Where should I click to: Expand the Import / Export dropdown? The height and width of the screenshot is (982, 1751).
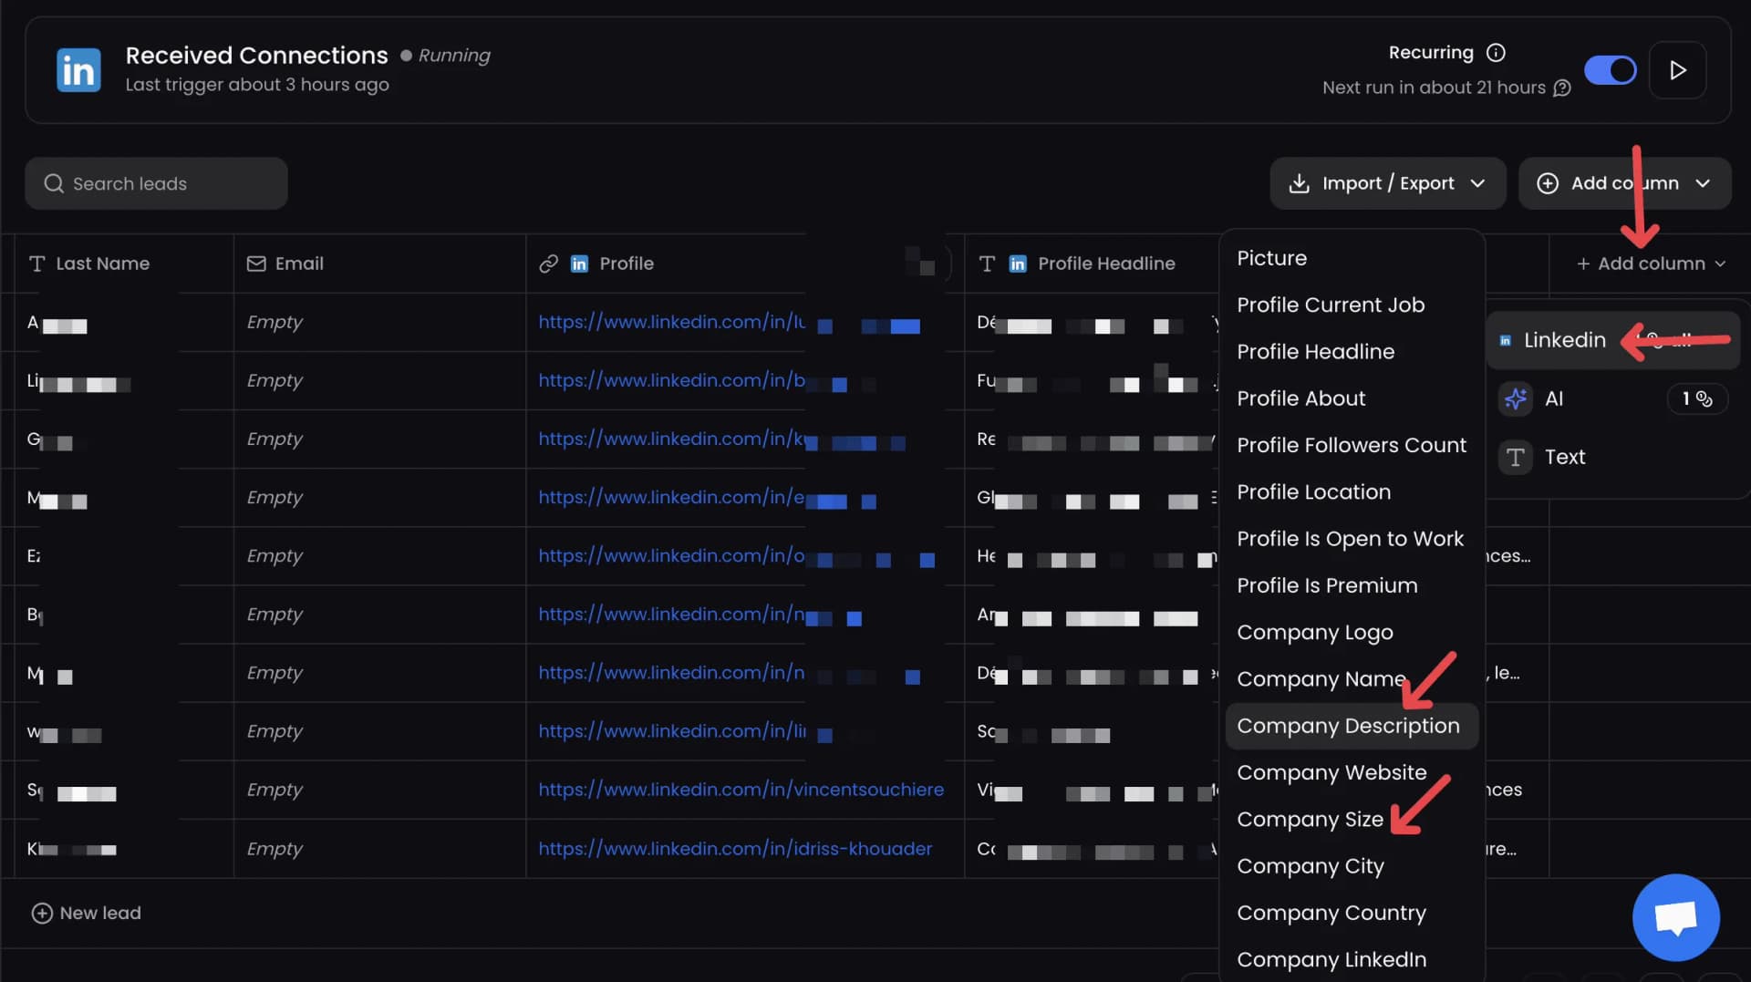(1387, 183)
